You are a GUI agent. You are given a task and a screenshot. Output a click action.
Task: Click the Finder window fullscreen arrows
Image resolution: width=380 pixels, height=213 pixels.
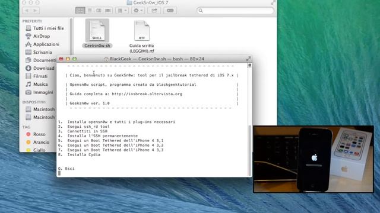(273, 2)
